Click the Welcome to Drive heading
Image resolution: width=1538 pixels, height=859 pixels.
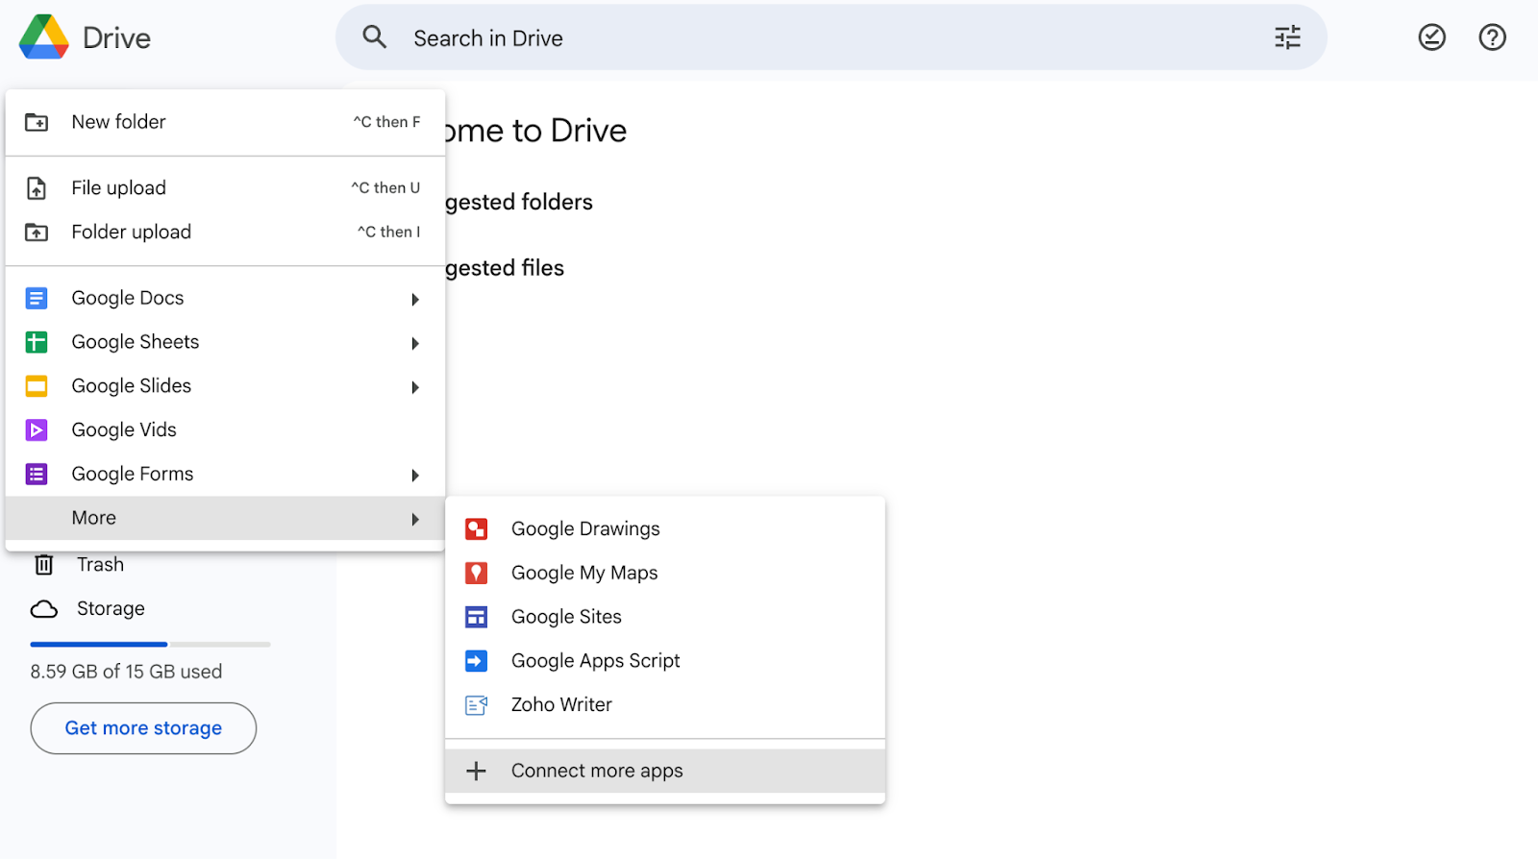[x=535, y=131]
